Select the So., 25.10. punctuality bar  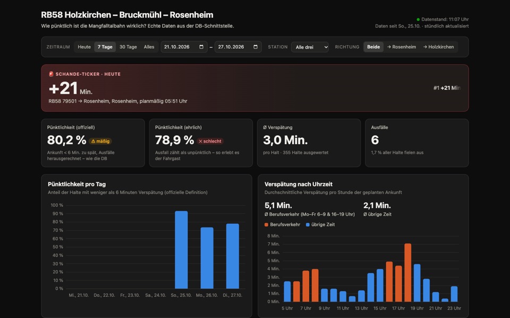point(181,250)
